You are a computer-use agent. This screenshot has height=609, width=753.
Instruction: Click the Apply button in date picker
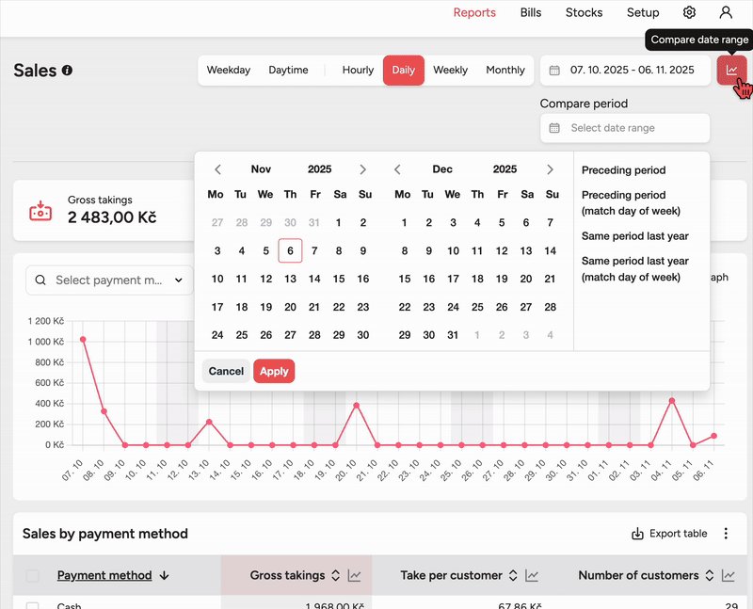[x=274, y=371]
